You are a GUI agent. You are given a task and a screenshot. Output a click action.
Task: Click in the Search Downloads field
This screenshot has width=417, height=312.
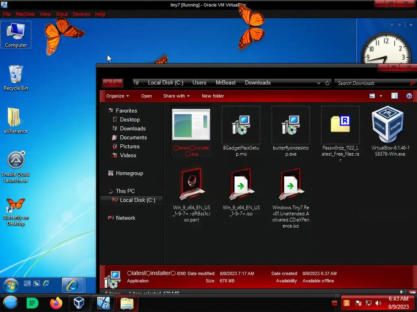click(372, 83)
